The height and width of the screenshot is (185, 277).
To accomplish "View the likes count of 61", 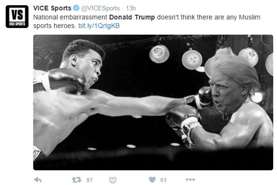I will coord(163,180).
